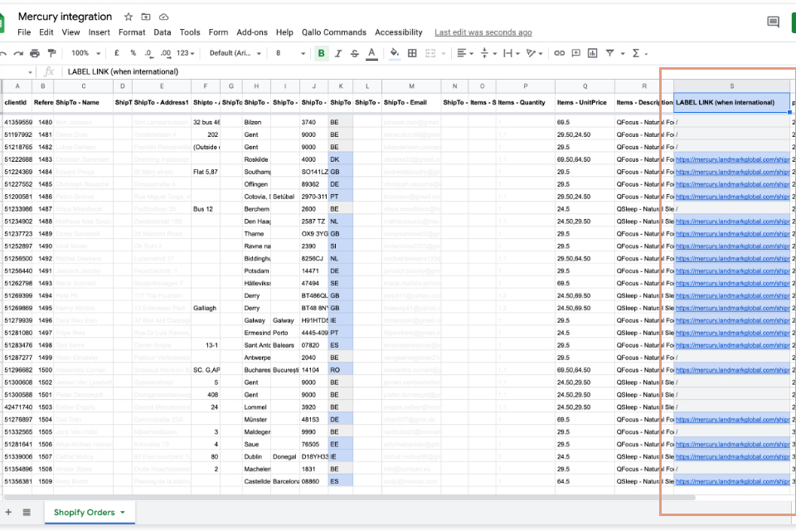Open comment history
This screenshot has width=796, height=531.
pyautogui.click(x=773, y=22)
